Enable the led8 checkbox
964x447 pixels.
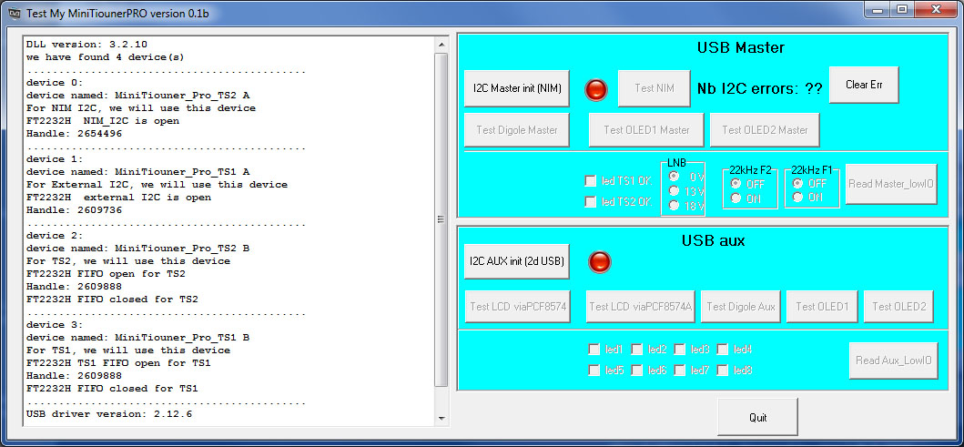click(x=723, y=371)
